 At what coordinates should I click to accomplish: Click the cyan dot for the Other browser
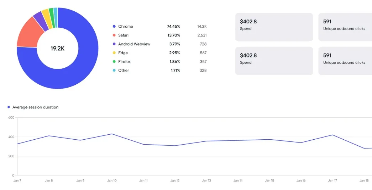[114, 71]
